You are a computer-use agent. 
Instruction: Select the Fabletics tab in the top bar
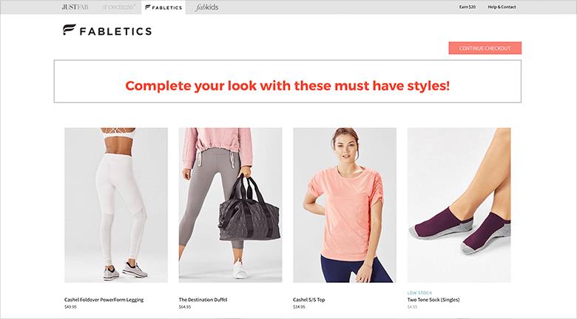coord(163,7)
